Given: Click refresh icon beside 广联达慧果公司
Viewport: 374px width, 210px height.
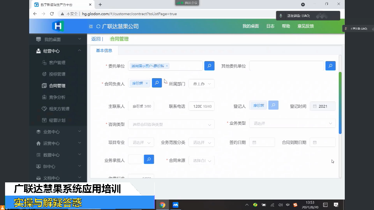Looking at the screenshot, I should tap(98, 26).
